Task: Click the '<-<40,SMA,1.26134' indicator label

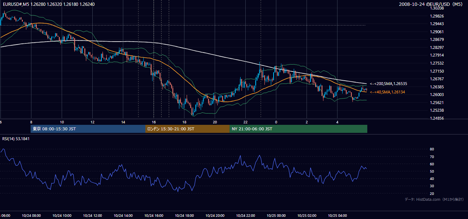Action: [x=387, y=92]
